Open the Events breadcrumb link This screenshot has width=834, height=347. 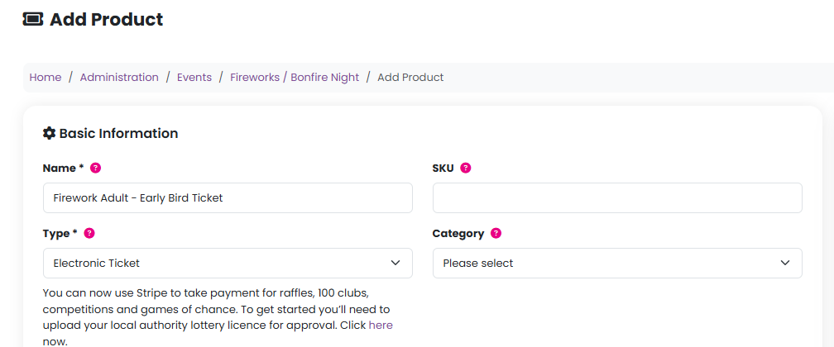tap(194, 77)
